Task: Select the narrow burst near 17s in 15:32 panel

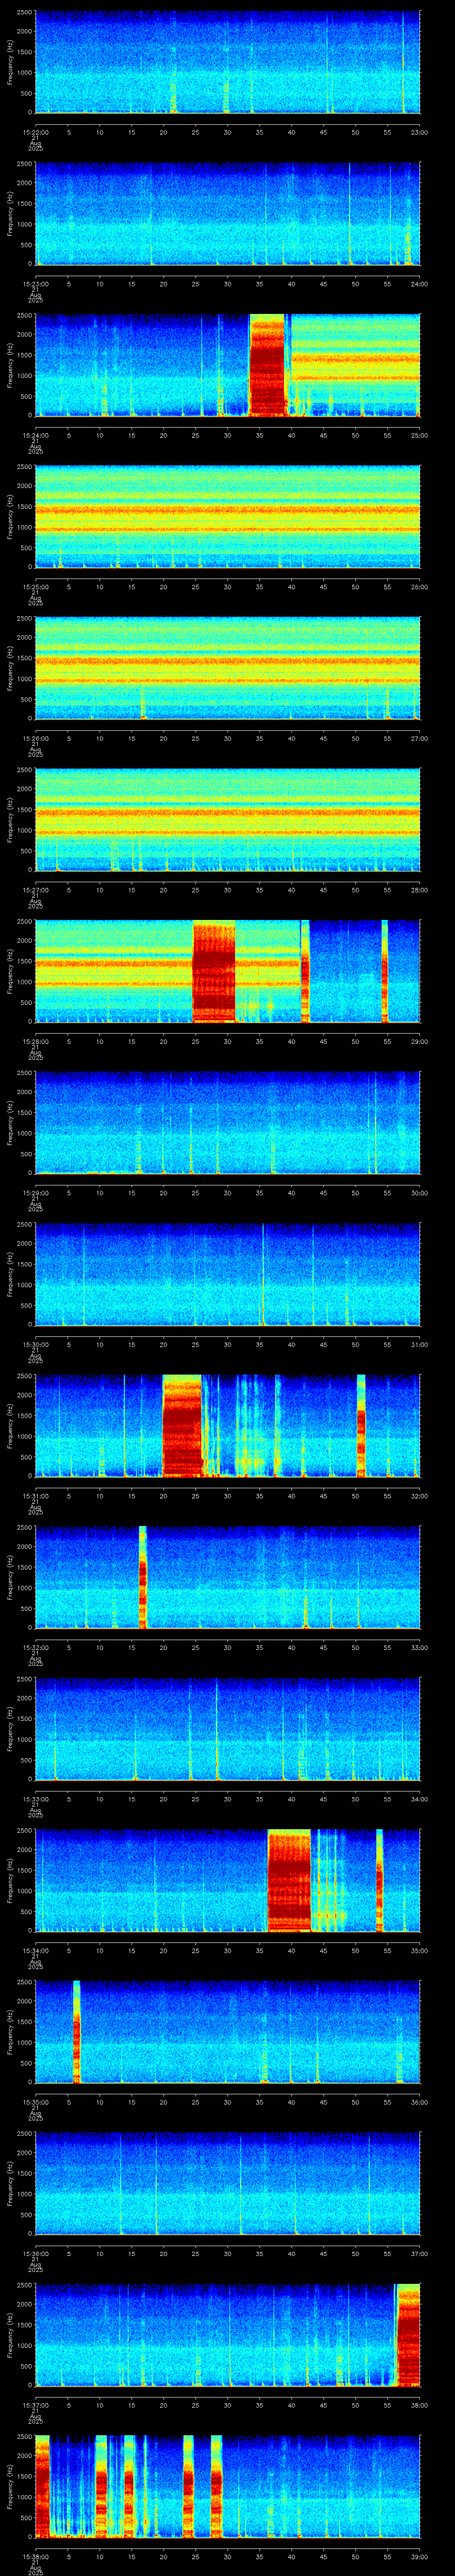Action: pyautogui.click(x=143, y=1577)
